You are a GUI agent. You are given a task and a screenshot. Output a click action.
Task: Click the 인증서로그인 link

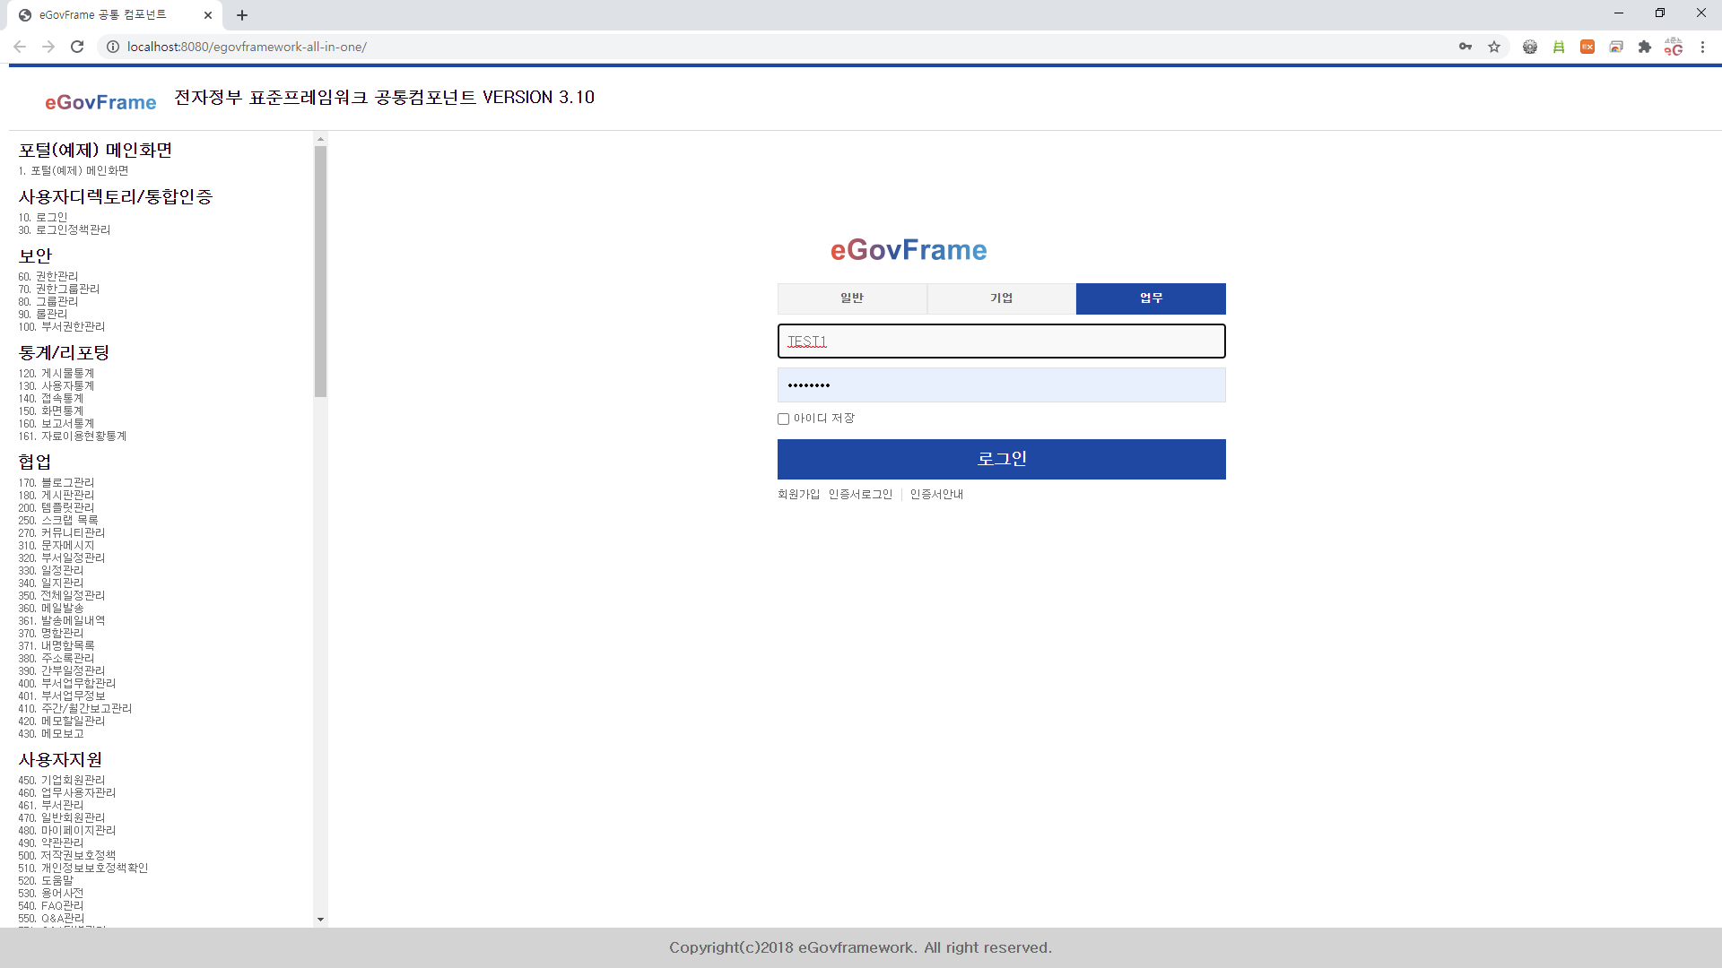[860, 495]
